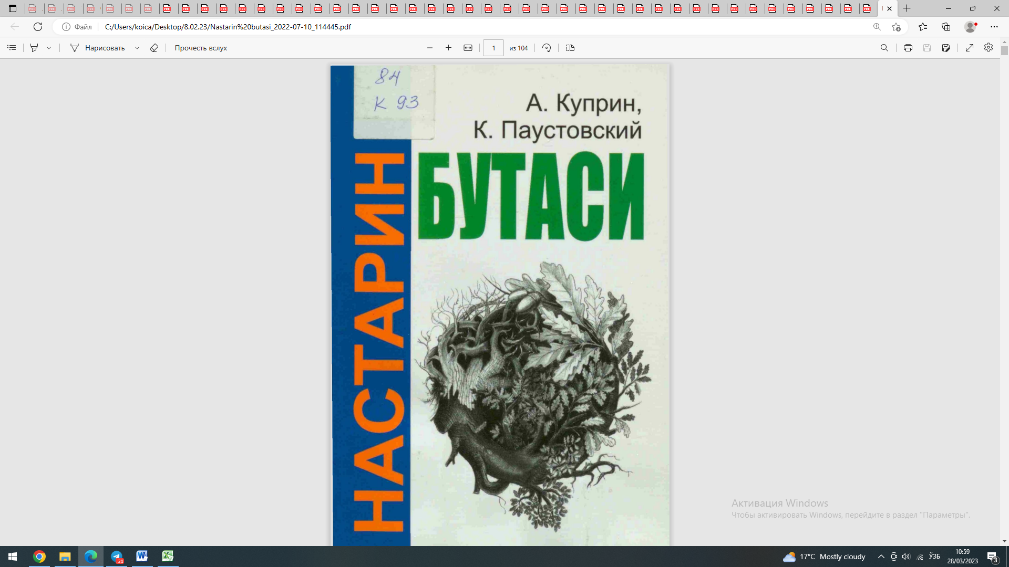1009x567 pixels.
Task: Open the browser profile menu
Action: 969,27
